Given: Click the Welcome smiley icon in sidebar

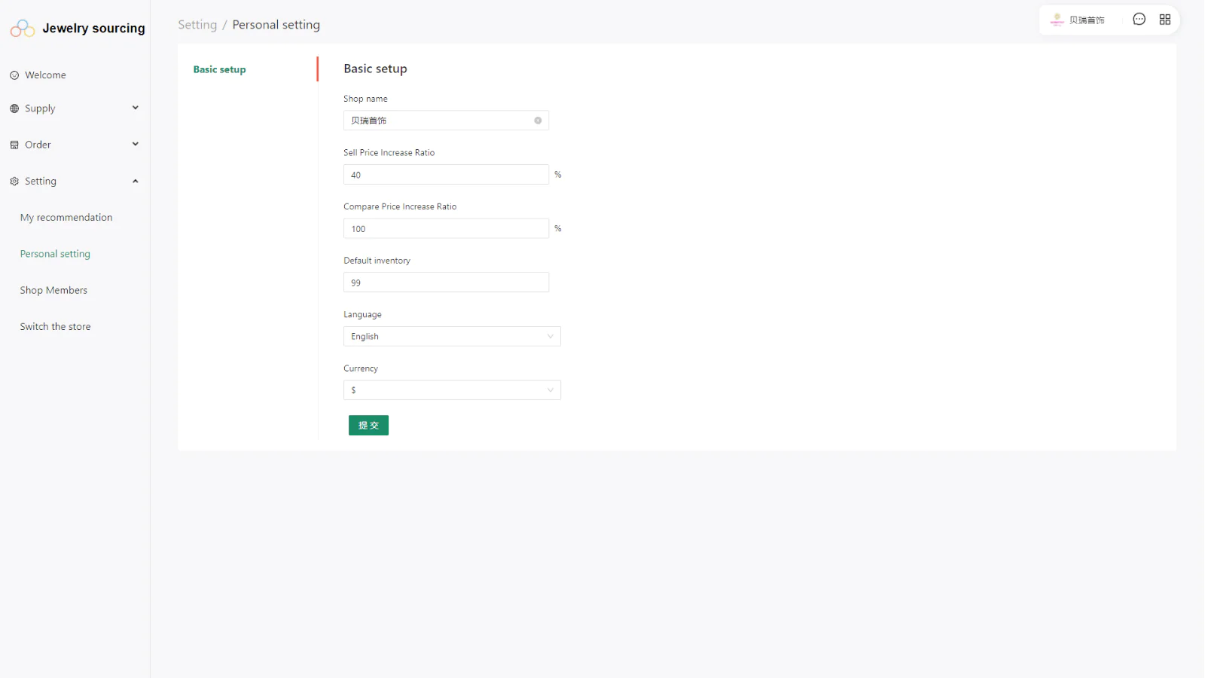Looking at the screenshot, I should [14, 75].
